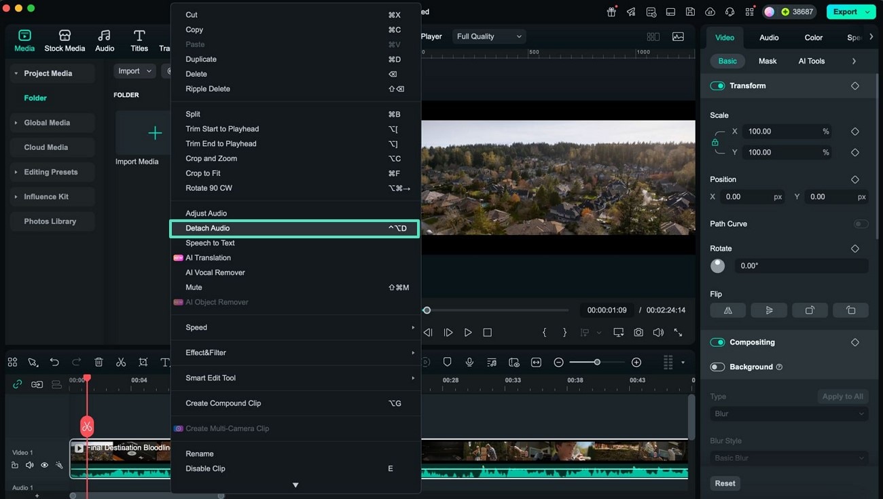
Task: Open the Effect&Filter submenu
Action: coord(295,352)
